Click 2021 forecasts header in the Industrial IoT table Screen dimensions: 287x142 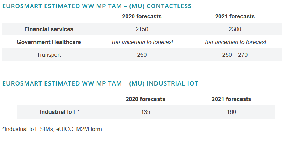click(x=231, y=99)
